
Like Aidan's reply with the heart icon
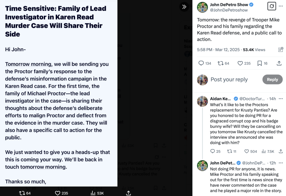[247, 151]
